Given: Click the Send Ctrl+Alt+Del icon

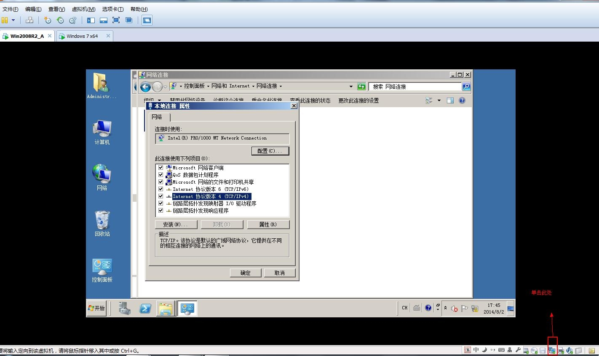Looking at the screenshot, I should tap(29, 20).
